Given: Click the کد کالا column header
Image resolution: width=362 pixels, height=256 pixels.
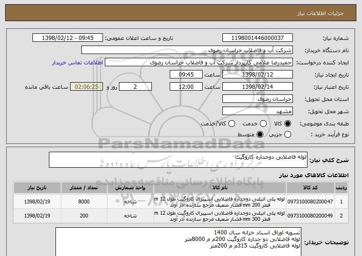Looking at the screenshot, I should (310, 188).
